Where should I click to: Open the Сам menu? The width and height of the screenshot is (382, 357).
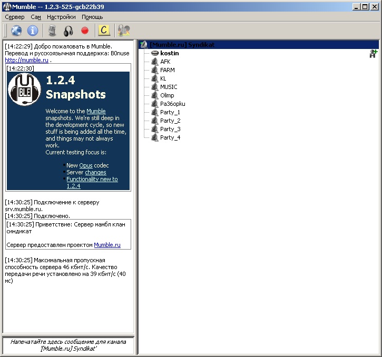pos(36,17)
